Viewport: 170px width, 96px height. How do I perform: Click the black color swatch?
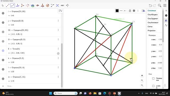[x=117, y=11]
